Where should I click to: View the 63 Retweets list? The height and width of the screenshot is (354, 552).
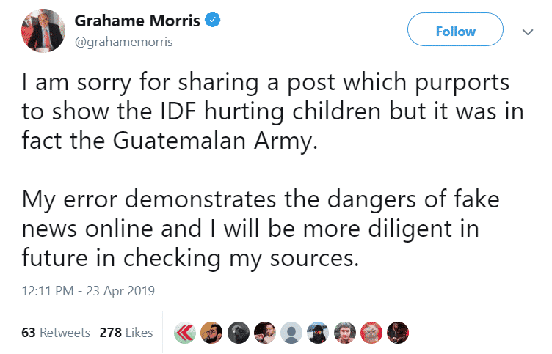click(56, 332)
